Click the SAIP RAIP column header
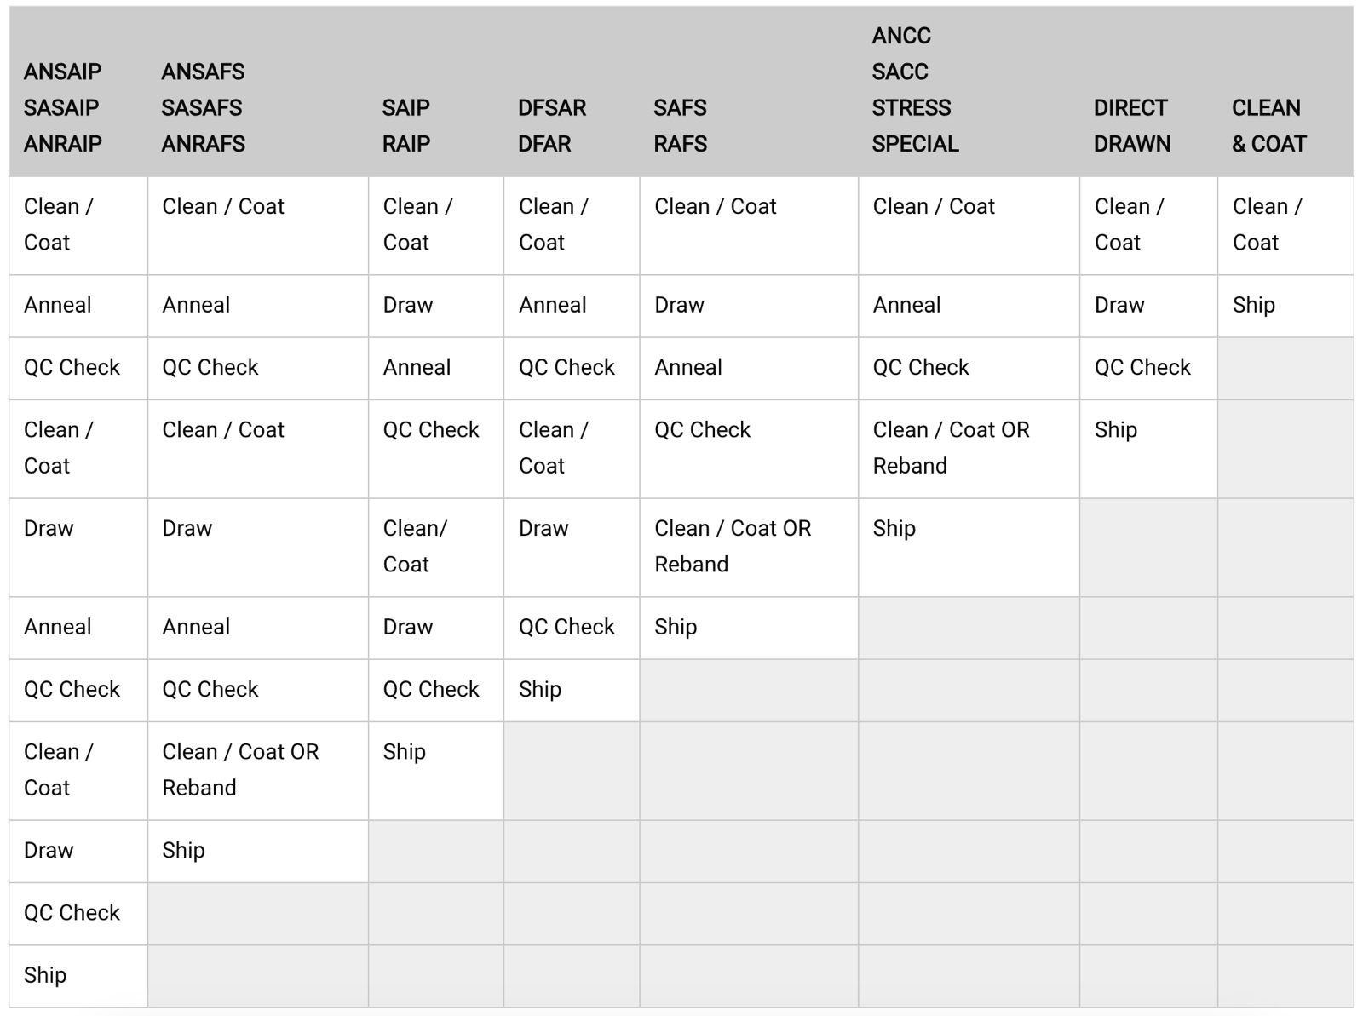The image size is (1363, 1016). tap(406, 125)
